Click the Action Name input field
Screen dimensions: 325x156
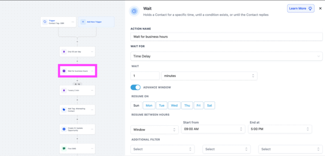226,37
